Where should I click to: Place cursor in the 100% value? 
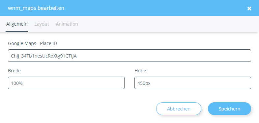(x=17, y=83)
